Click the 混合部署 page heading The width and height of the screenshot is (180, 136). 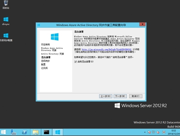click(79, 32)
